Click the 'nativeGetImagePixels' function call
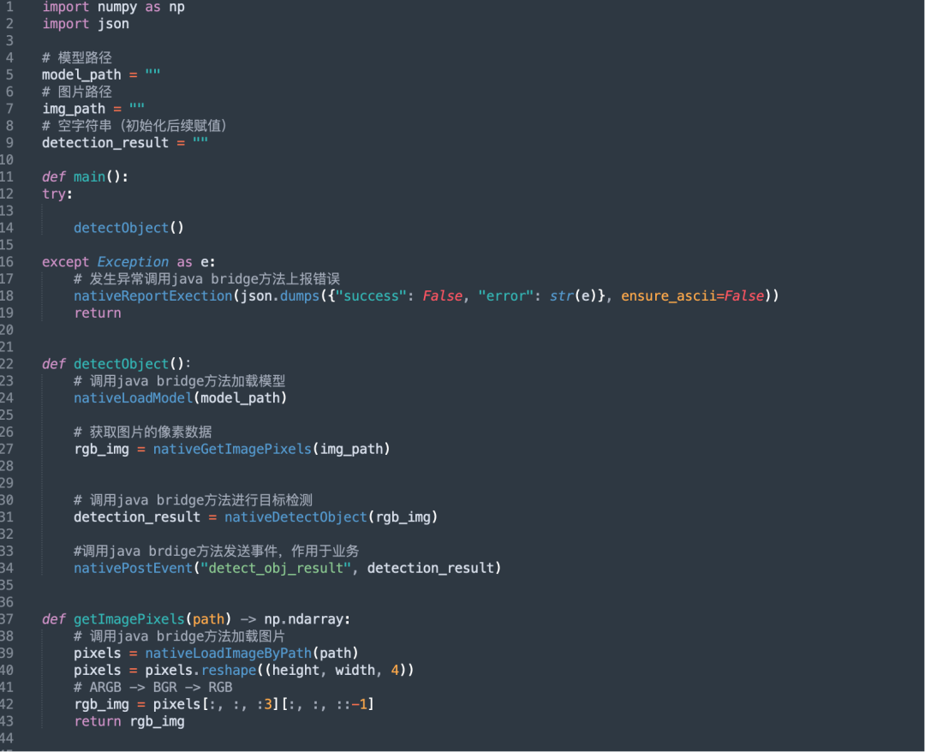 point(232,450)
